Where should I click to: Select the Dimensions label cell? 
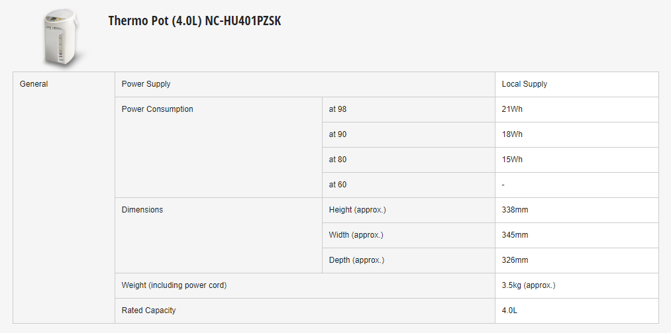click(142, 210)
